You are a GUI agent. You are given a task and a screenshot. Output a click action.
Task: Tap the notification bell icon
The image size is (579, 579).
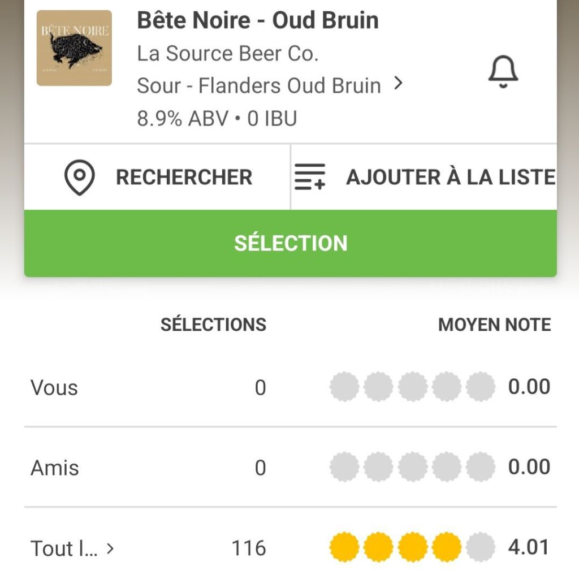pos(503,74)
